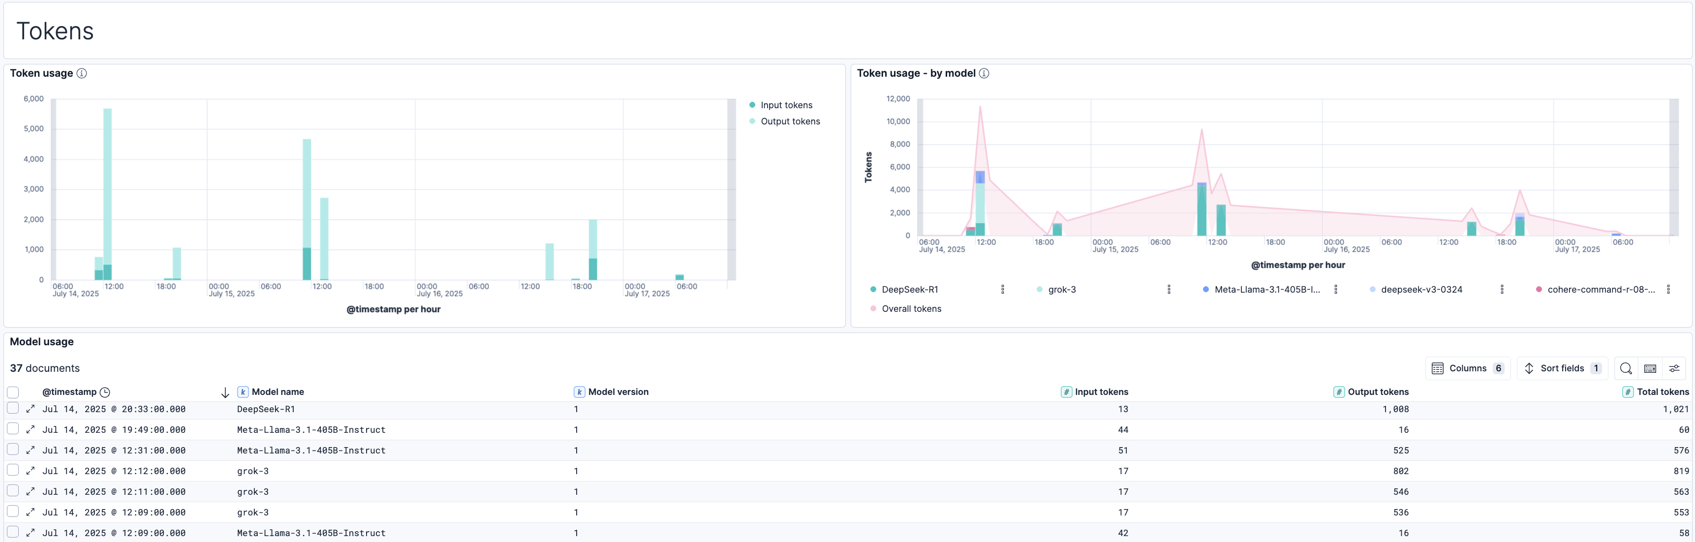Click the @timestamp sort arrow icon

click(x=225, y=392)
